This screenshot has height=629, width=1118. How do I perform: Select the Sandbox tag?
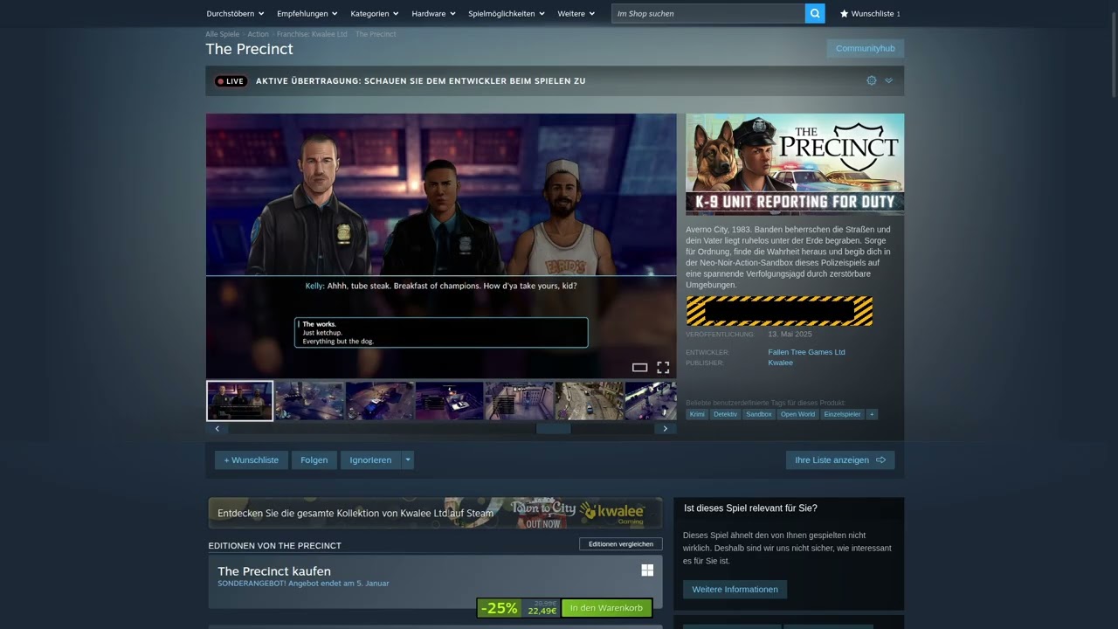(x=759, y=414)
